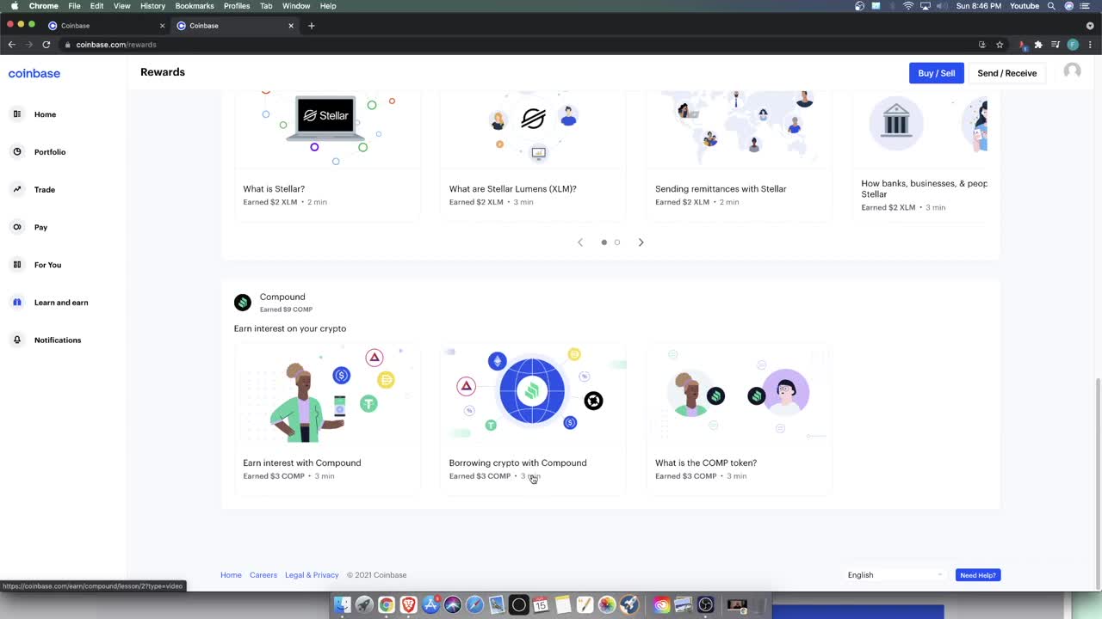Open the user profile avatar on the page
Screen dimensions: 1102x619
click(x=1072, y=71)
